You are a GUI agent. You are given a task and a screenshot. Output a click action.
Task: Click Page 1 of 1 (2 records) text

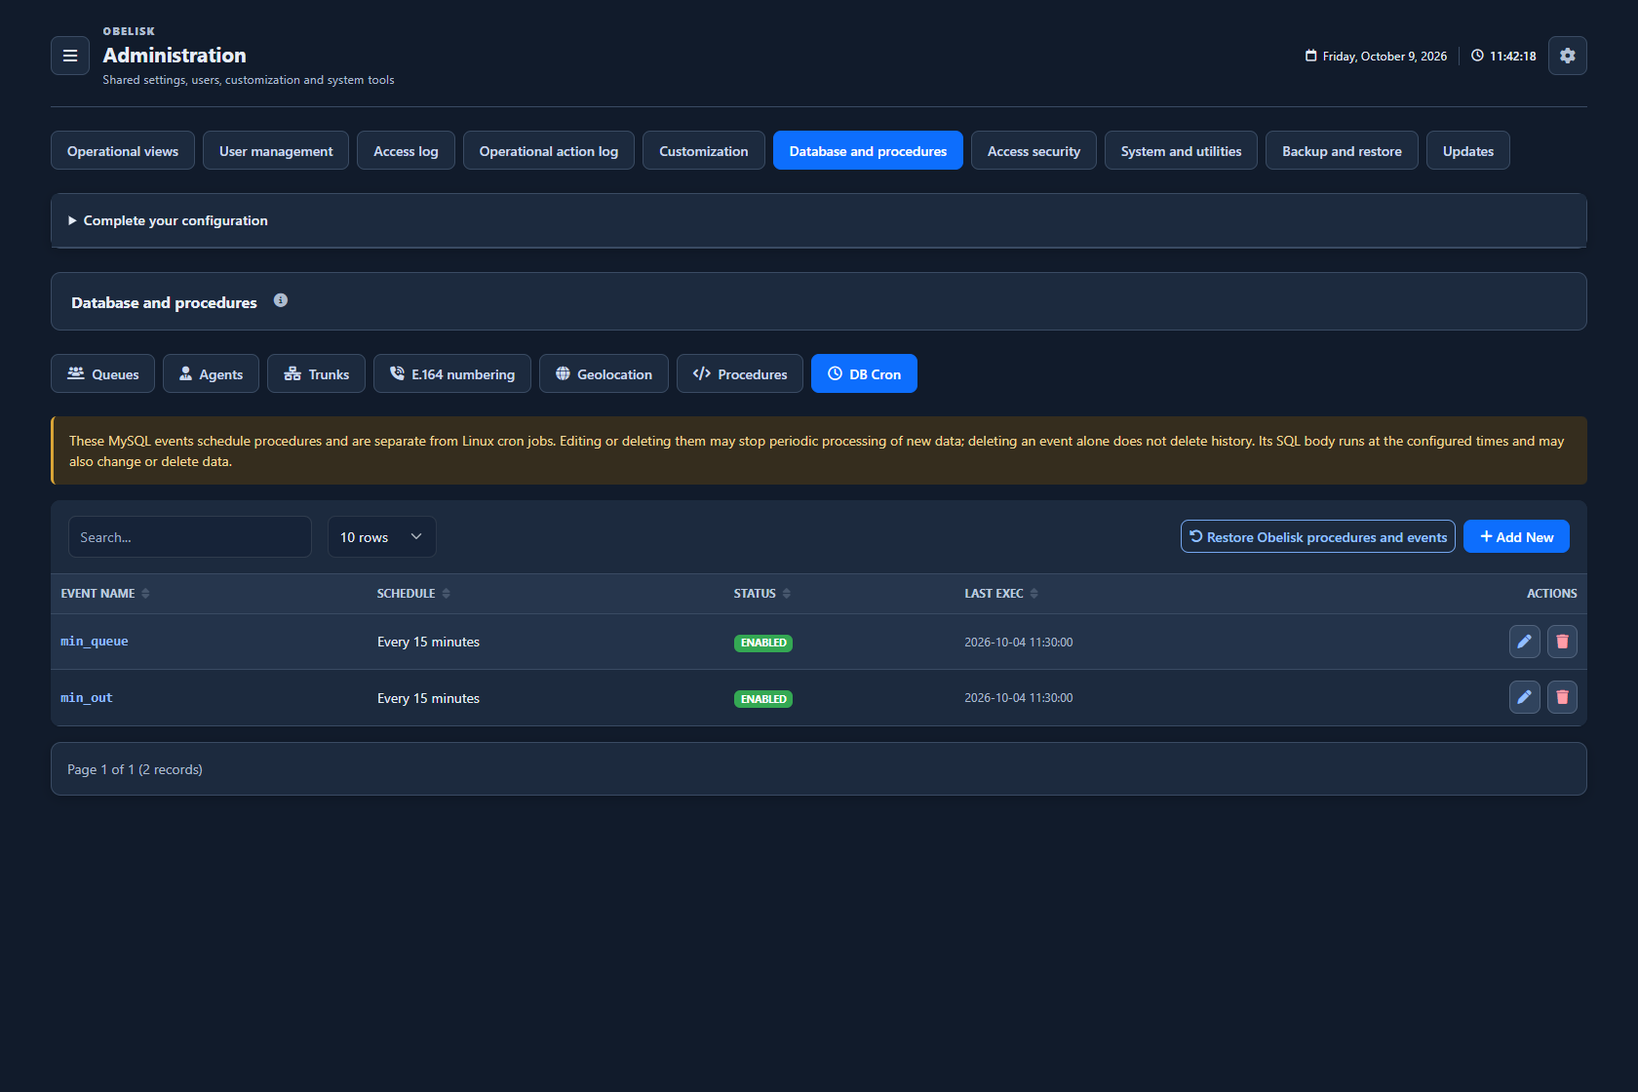coord(135,769)
